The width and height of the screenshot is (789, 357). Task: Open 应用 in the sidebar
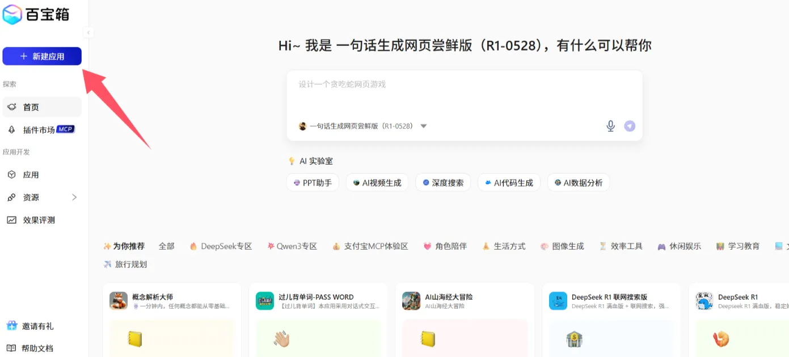point(42,175)
